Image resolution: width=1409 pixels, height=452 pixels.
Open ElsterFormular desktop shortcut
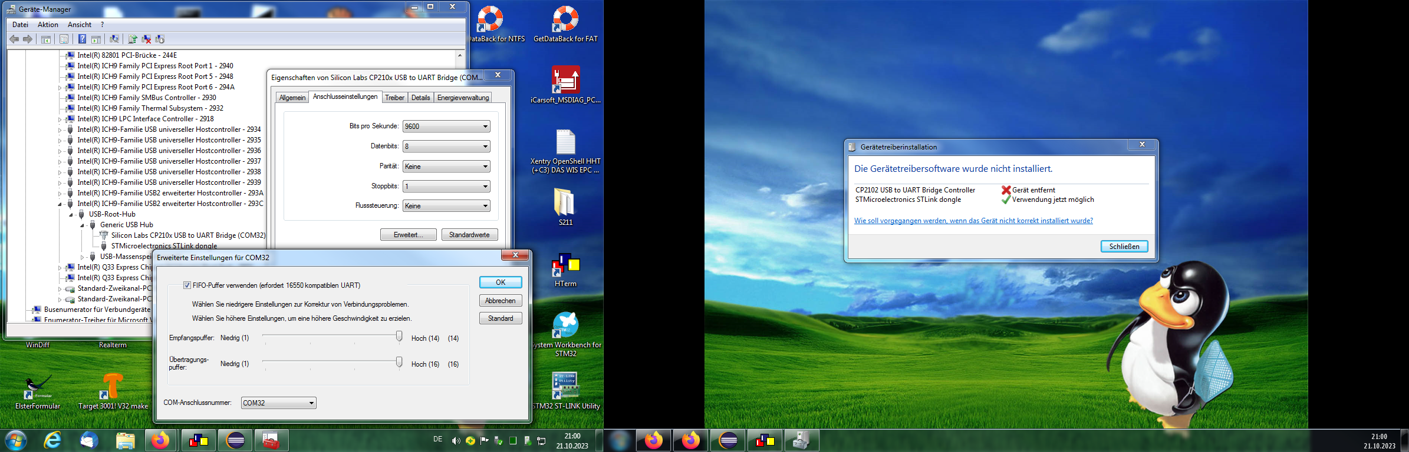(x=38, y=391)
